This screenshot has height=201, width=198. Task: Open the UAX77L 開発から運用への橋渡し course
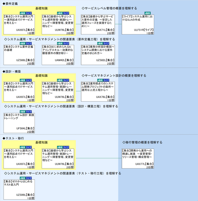tap(138, 158)
